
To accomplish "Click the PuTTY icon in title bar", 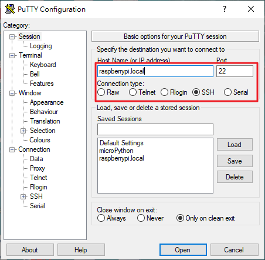I will [x=10, y=9].
